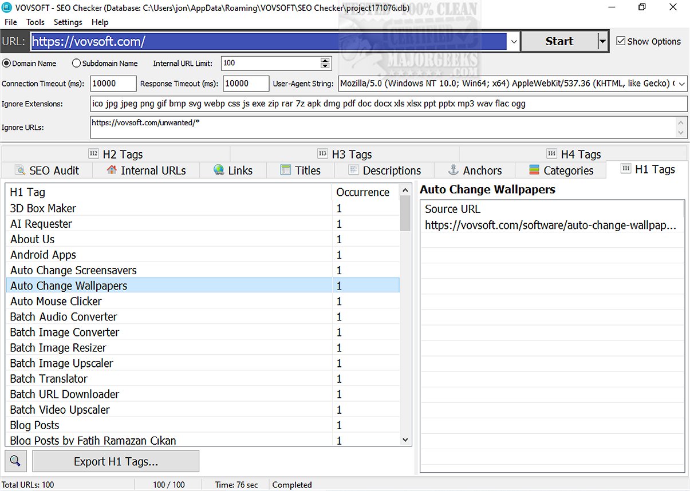Click the Internal URL Limit field
The height and width of the screenshot is (491, 690).
point(270,64)
